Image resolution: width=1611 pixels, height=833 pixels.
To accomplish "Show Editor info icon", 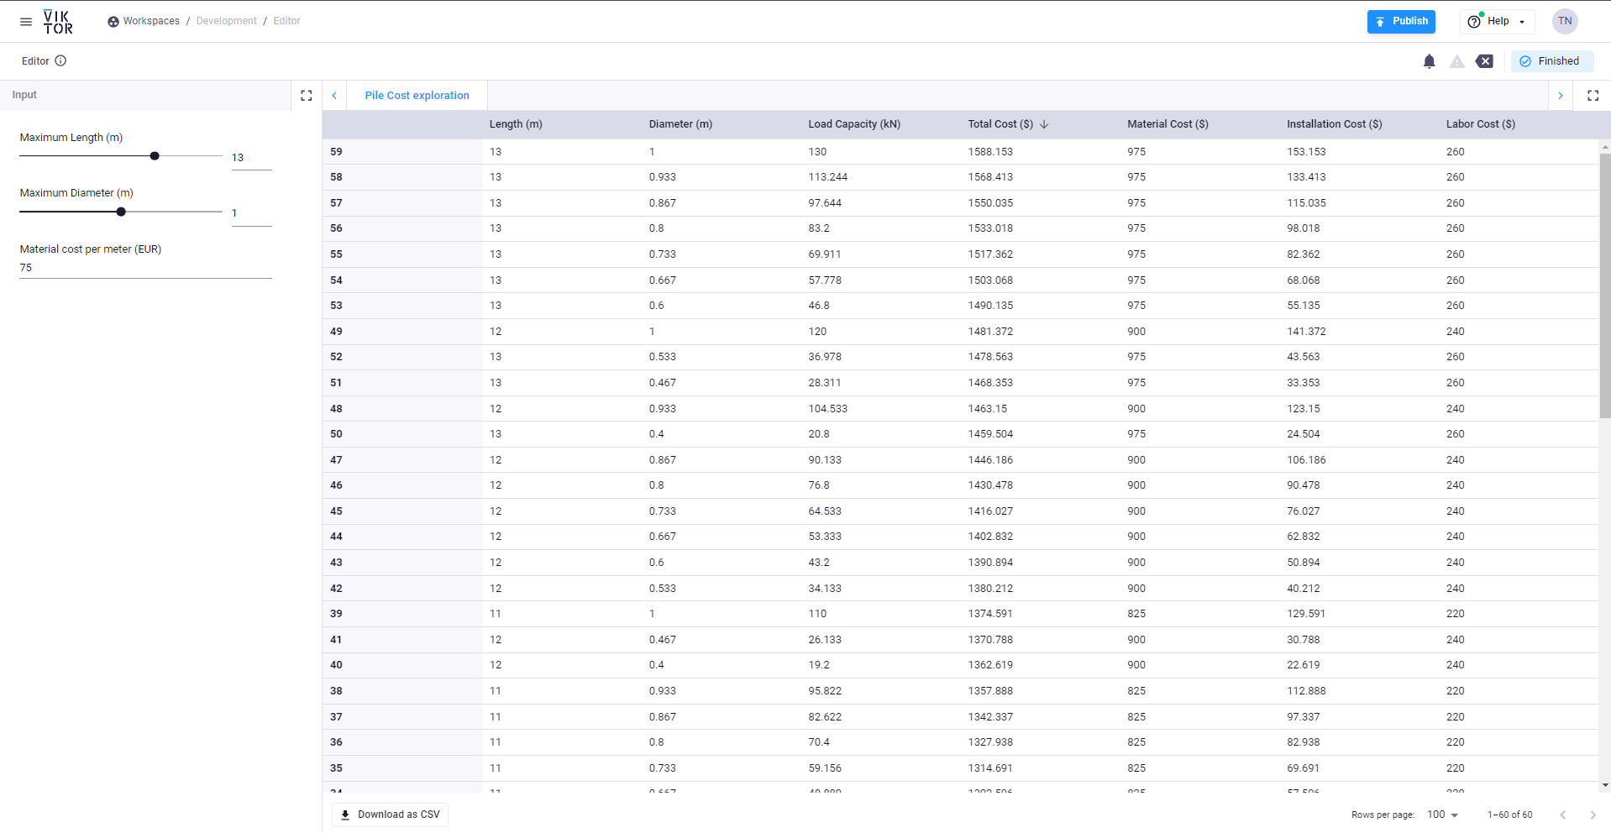I will [x=60, y=60].
